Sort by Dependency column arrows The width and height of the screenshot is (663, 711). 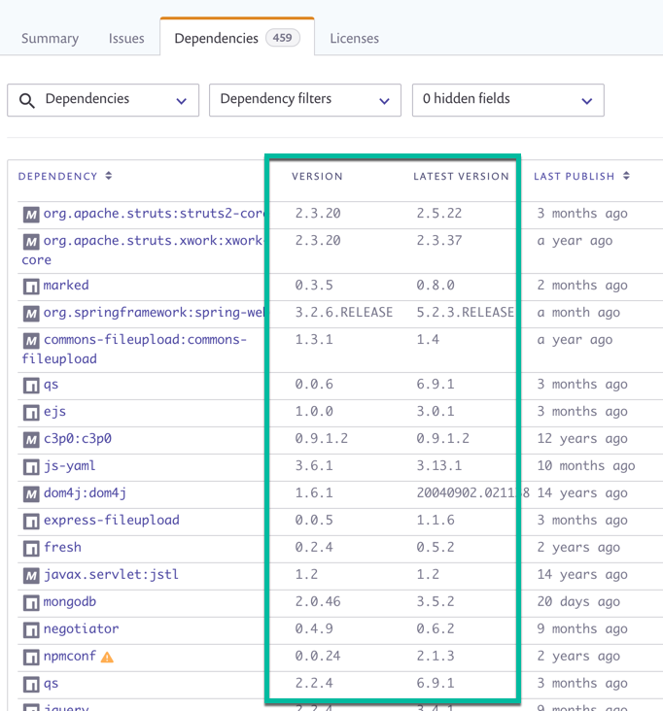109,176
